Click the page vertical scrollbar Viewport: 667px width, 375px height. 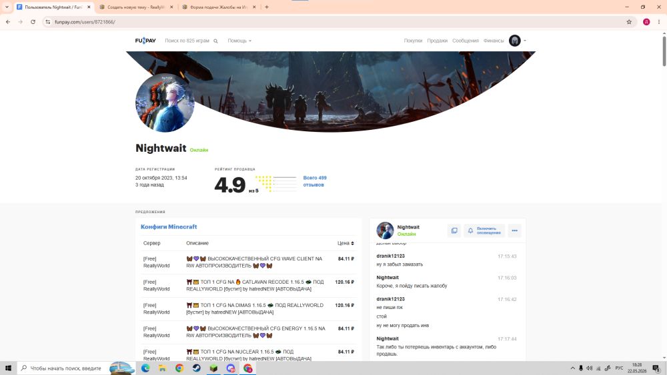[664, 51]
